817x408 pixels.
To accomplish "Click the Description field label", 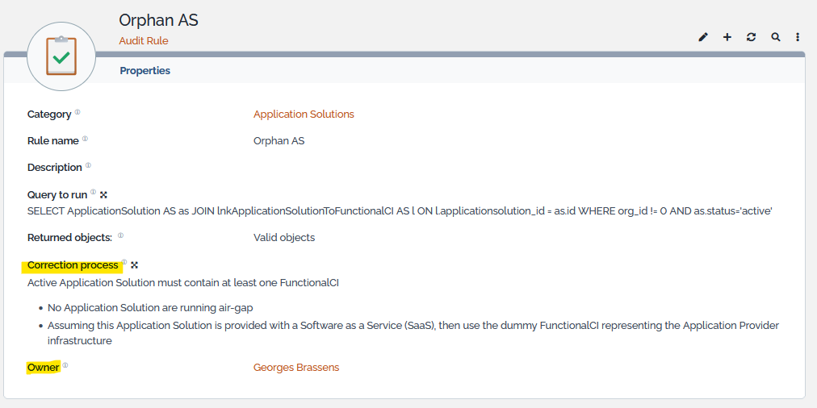I will (x=54, y=168).
